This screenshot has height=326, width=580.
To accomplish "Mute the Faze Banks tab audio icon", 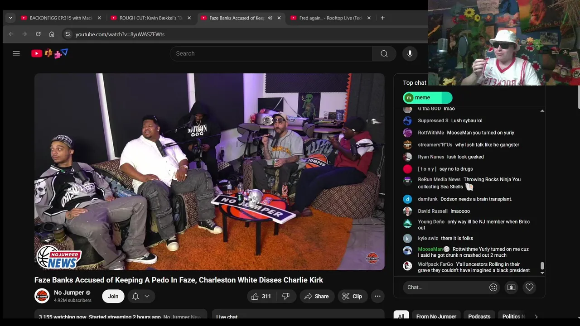I will (x=270, y=18).
